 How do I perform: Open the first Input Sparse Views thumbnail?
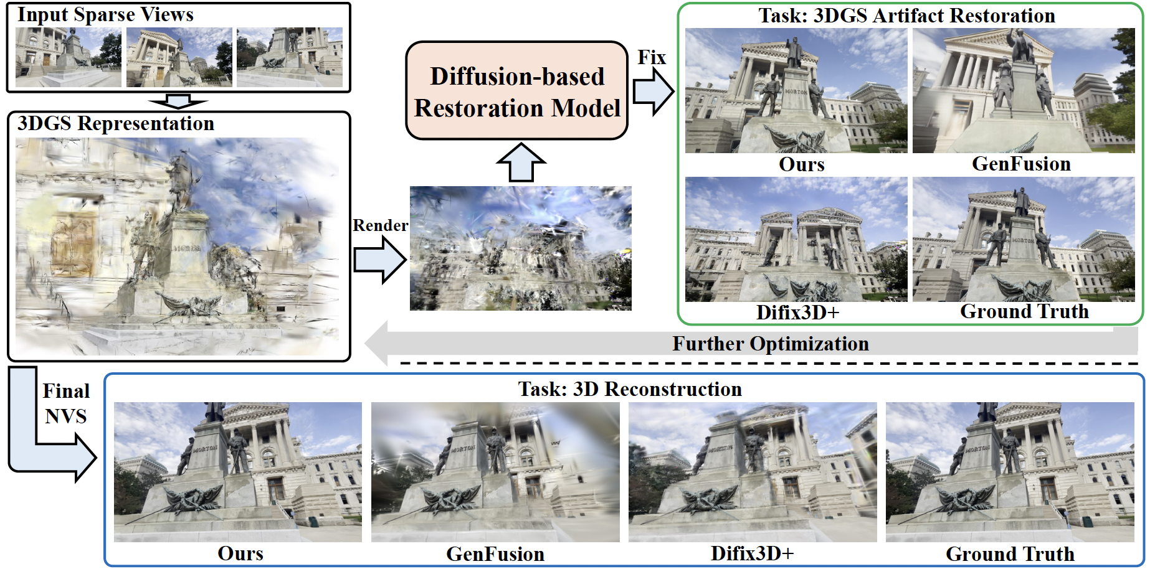[x=69, y=57]
